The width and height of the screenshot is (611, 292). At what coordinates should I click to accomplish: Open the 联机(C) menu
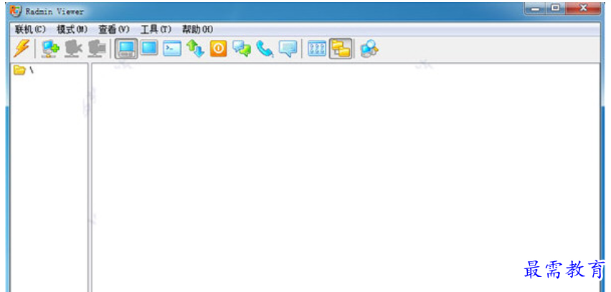30,29
